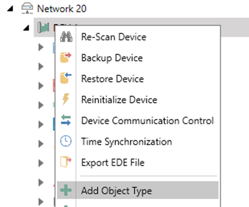The image size is (249, 207).
Task: Click the Device Communication Control arrows icon
Action: click(x=66, y=120)
